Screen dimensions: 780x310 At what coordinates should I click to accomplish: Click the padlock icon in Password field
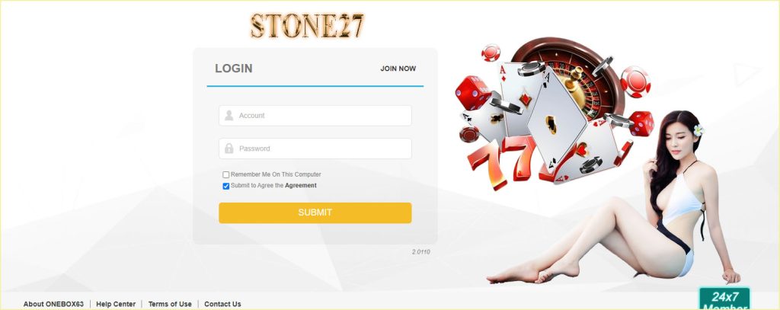tap(229, 149)
